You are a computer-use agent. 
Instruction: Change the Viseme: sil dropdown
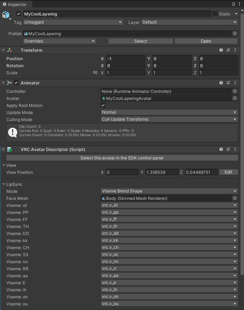169,205
